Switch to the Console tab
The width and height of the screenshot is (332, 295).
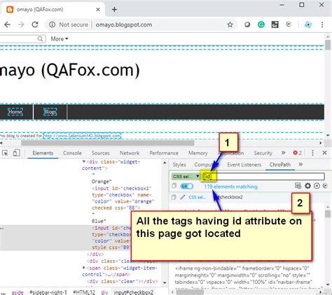72,153
